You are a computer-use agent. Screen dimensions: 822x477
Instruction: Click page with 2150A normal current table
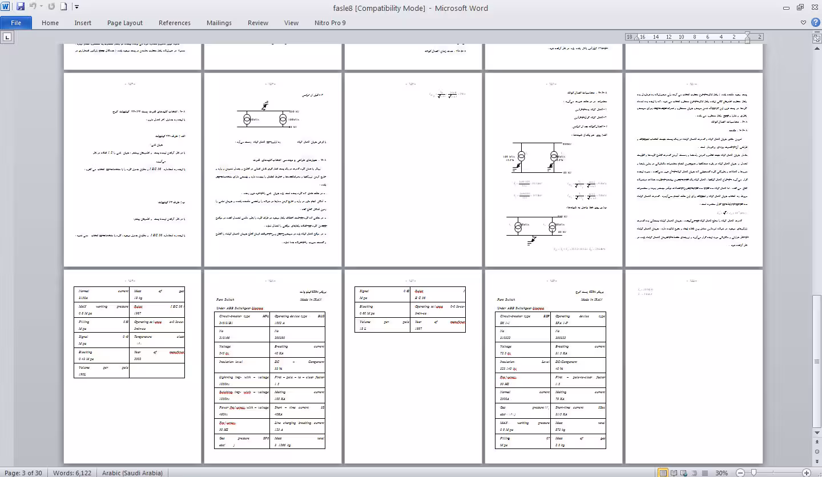pos(132,366)
